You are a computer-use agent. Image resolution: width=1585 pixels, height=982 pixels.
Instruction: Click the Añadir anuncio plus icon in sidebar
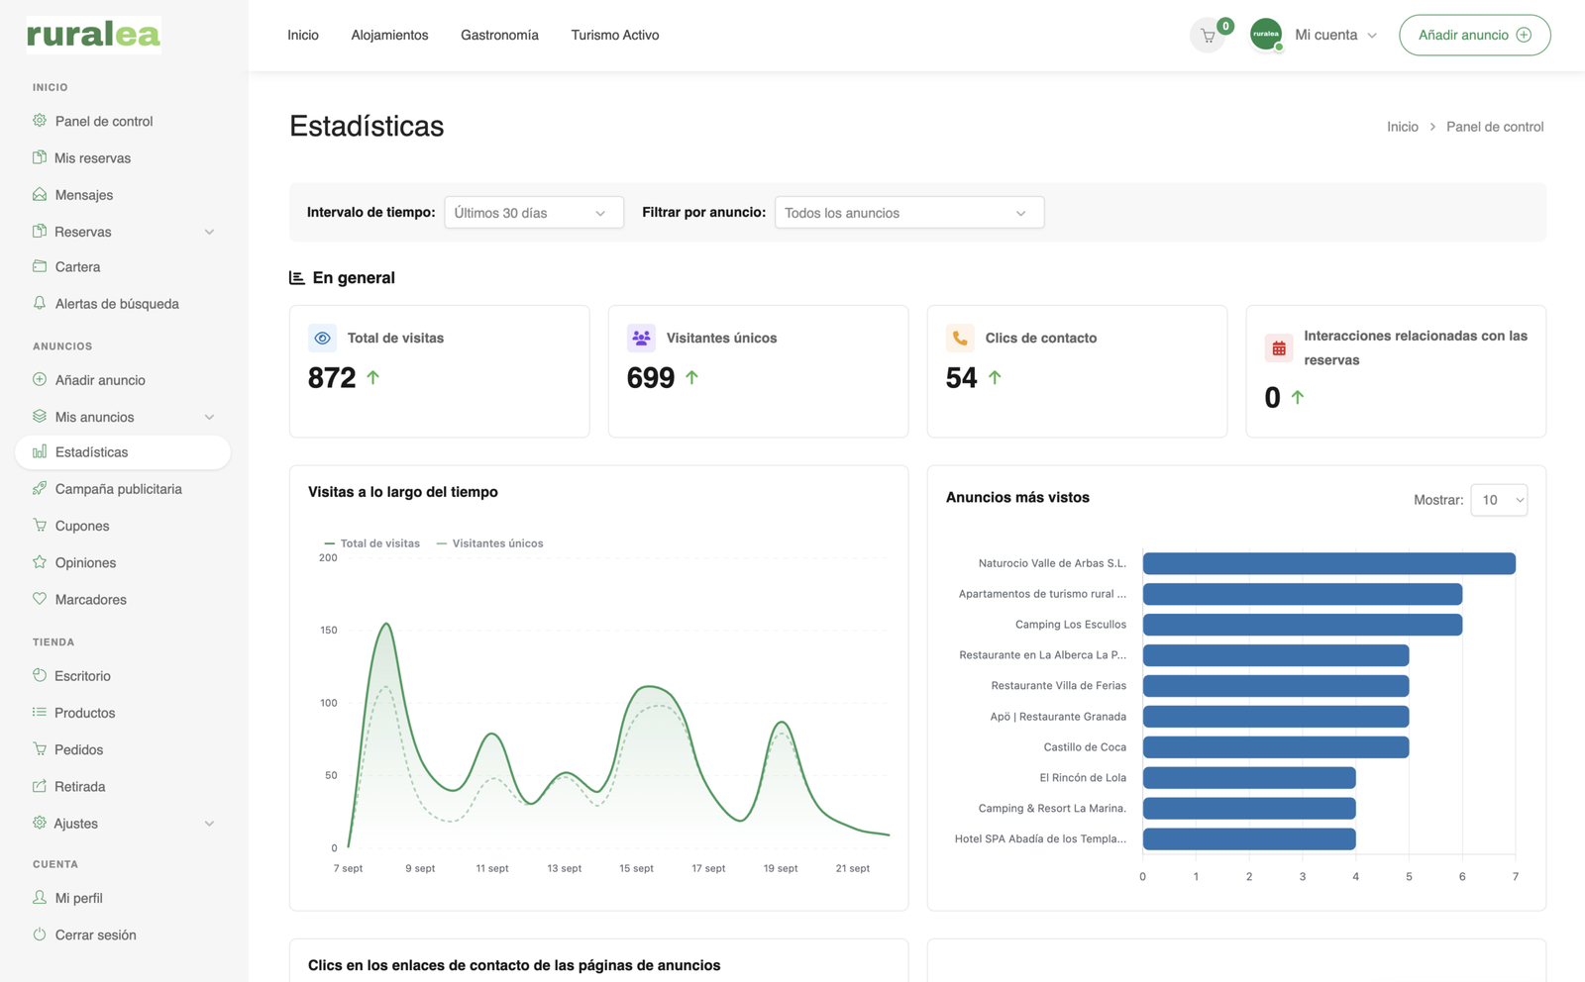pyautogui.click(x=40, y=379)
